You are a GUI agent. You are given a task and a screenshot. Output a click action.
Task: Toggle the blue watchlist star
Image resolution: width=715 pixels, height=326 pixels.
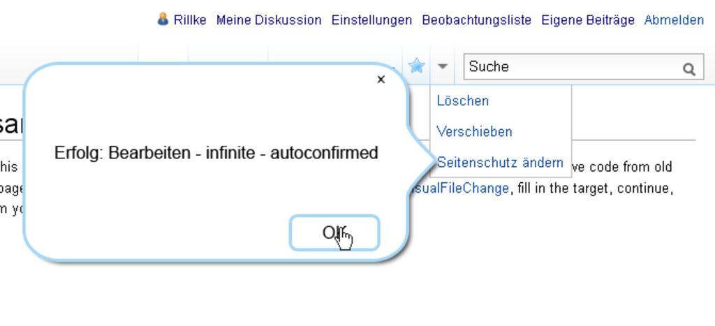416,66
